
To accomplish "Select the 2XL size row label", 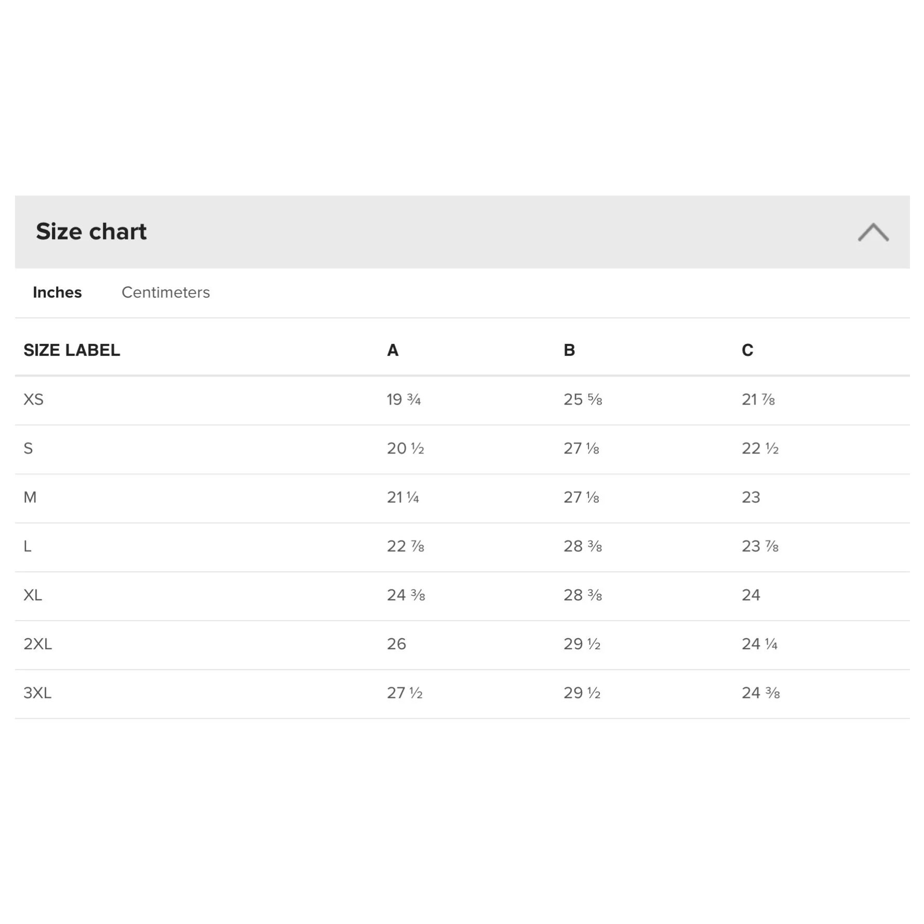I will pos(37,644).
